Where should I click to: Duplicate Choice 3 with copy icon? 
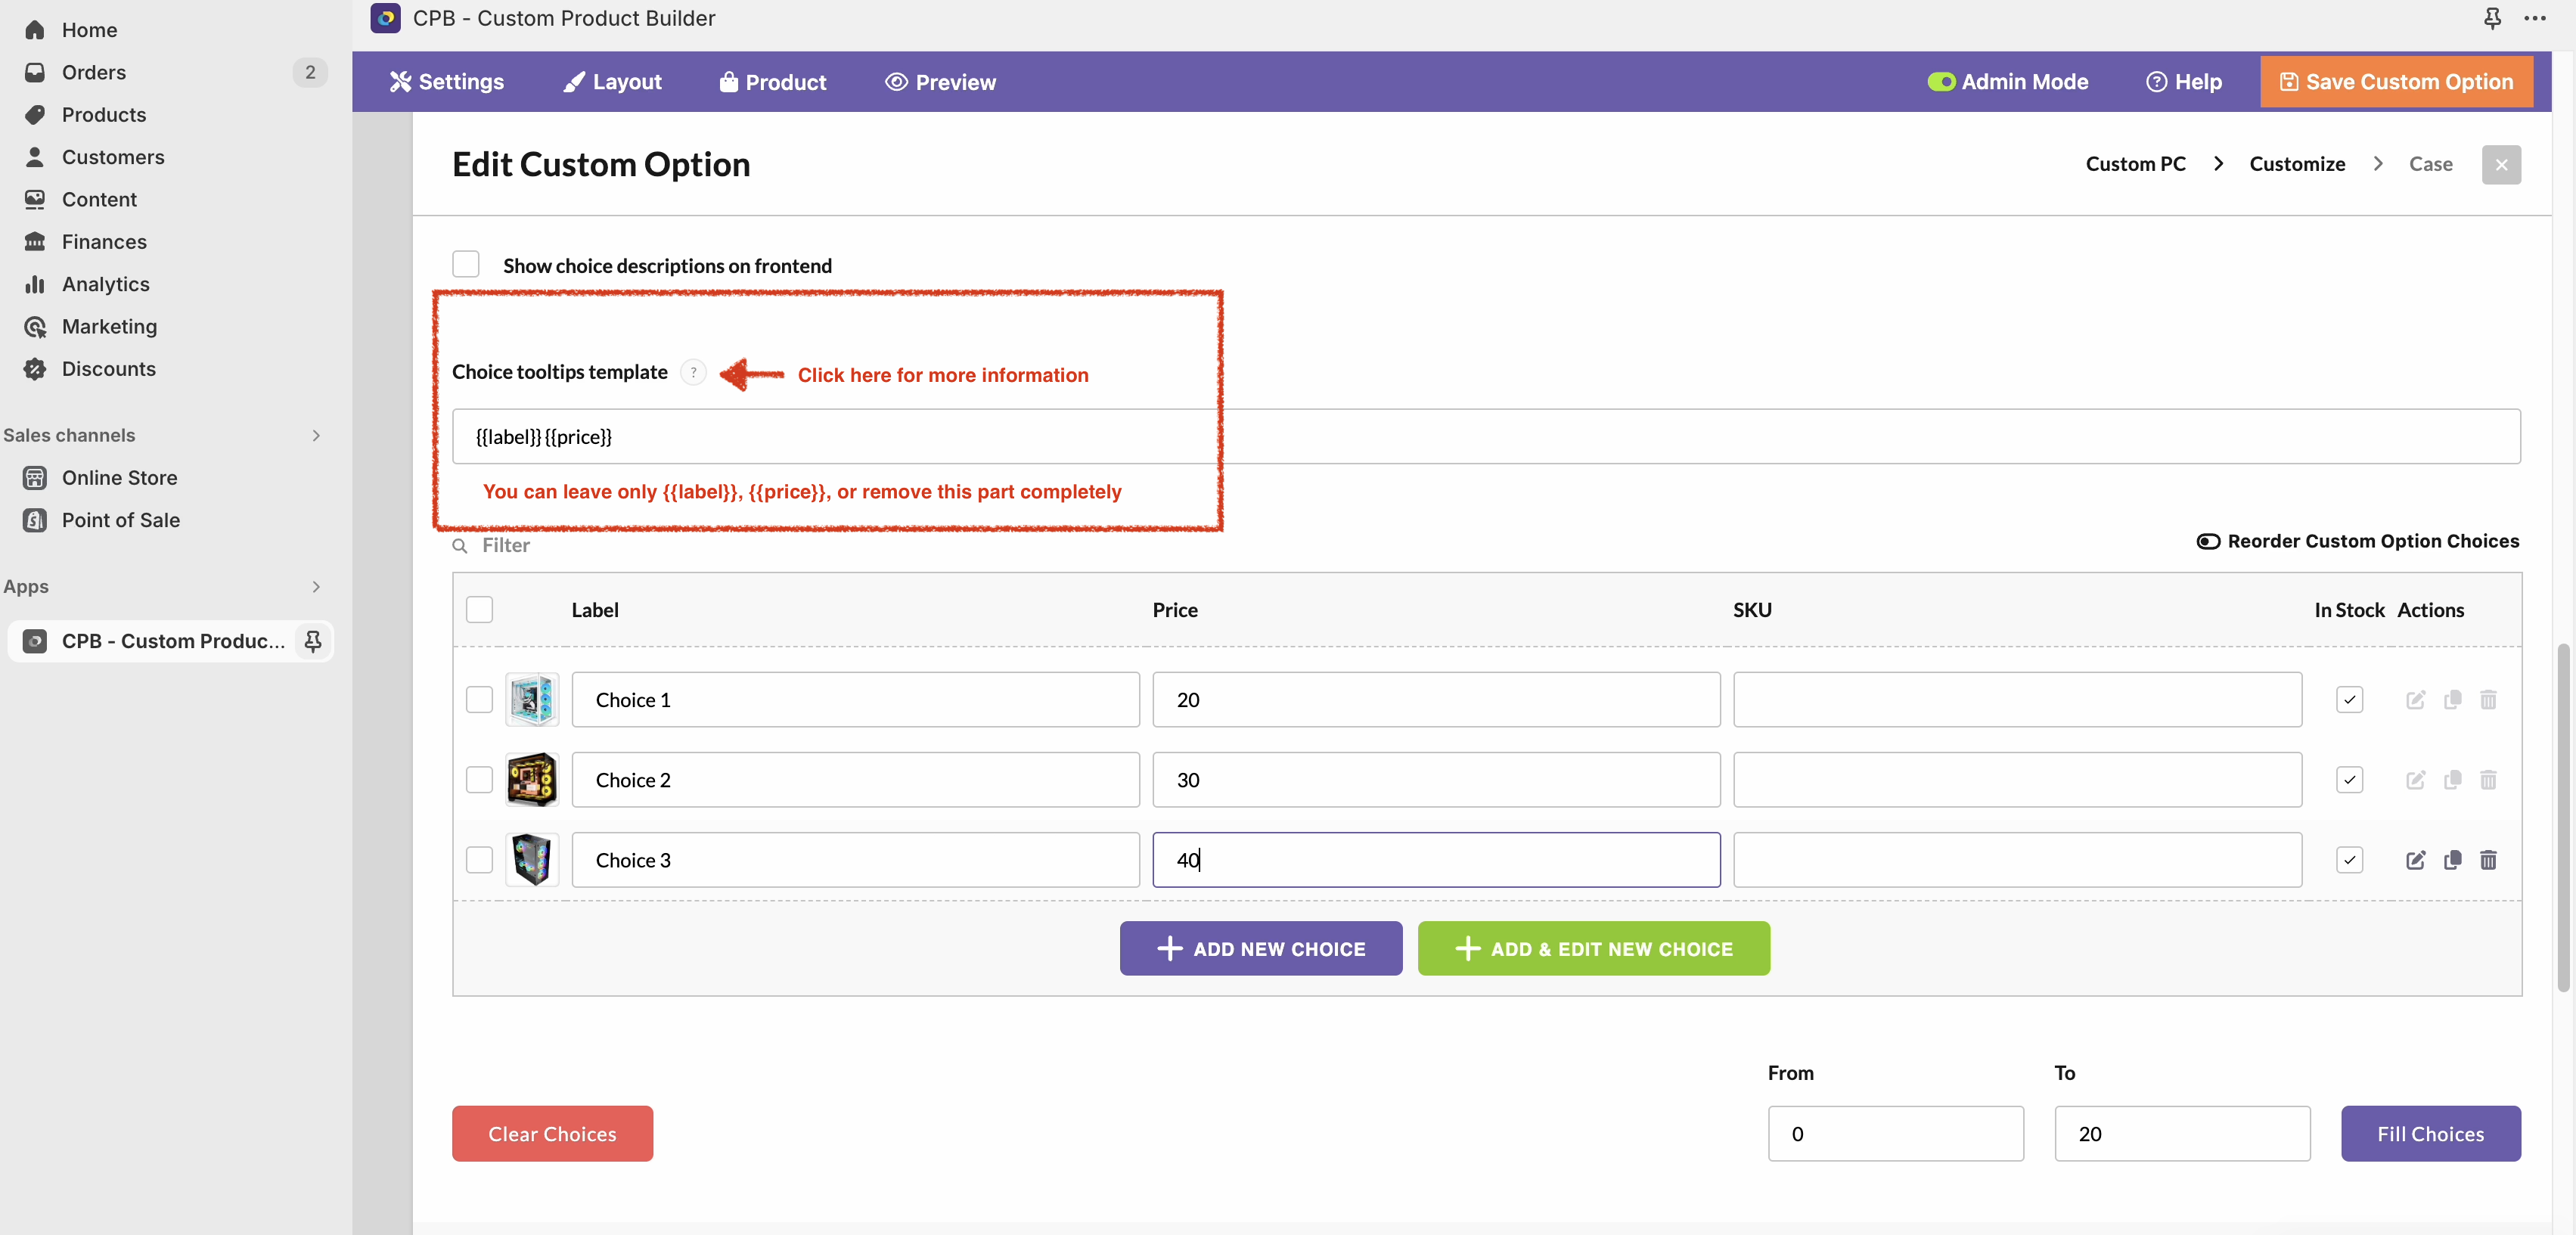[2452, 860]
